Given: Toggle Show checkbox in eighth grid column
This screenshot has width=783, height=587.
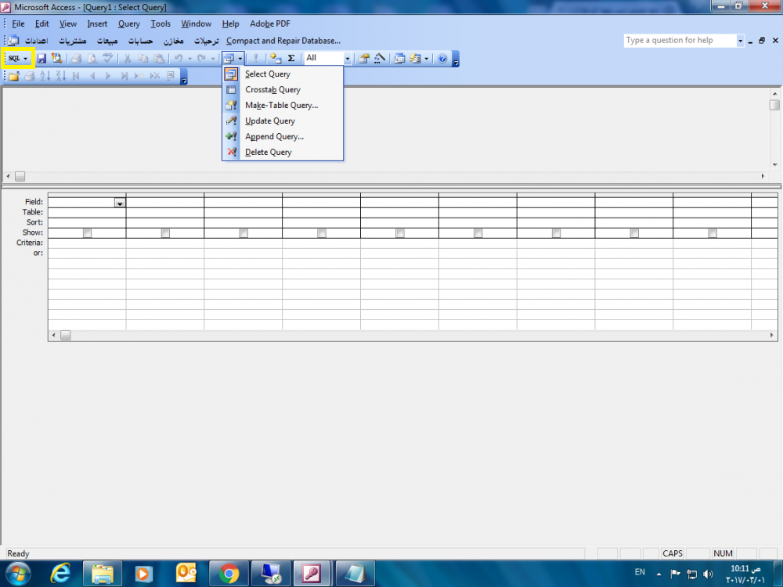Looking at the screenshot, I should coord(634,233).
